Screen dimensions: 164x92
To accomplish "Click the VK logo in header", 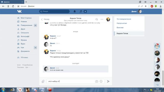I will point(19,11).
